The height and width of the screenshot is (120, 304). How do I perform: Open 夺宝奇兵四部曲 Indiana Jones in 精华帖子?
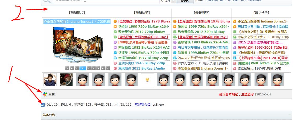click(x=263, y=21)
